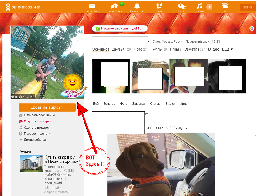Viewport: 256px width, 196px height.
Task: Open the avatar comments counter
Action: [14, 97]
